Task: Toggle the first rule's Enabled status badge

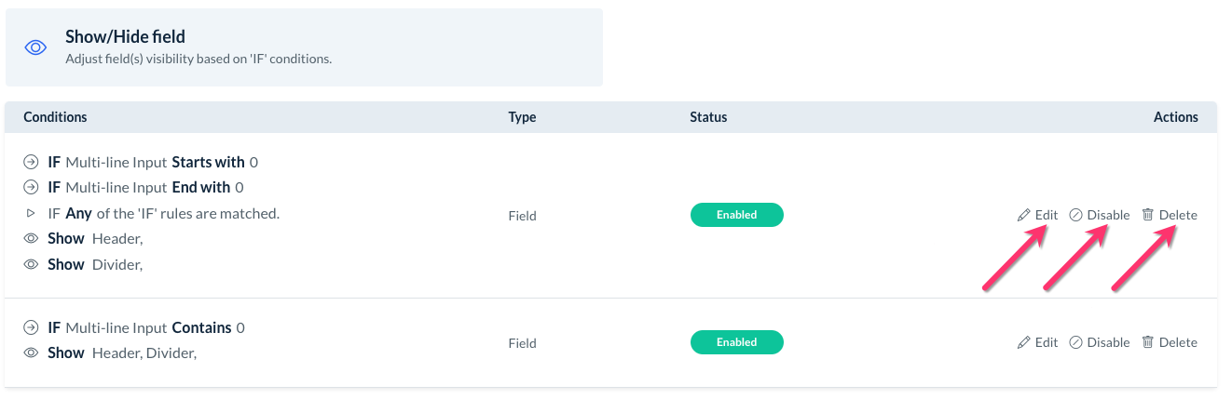Action: coord(736,215)
